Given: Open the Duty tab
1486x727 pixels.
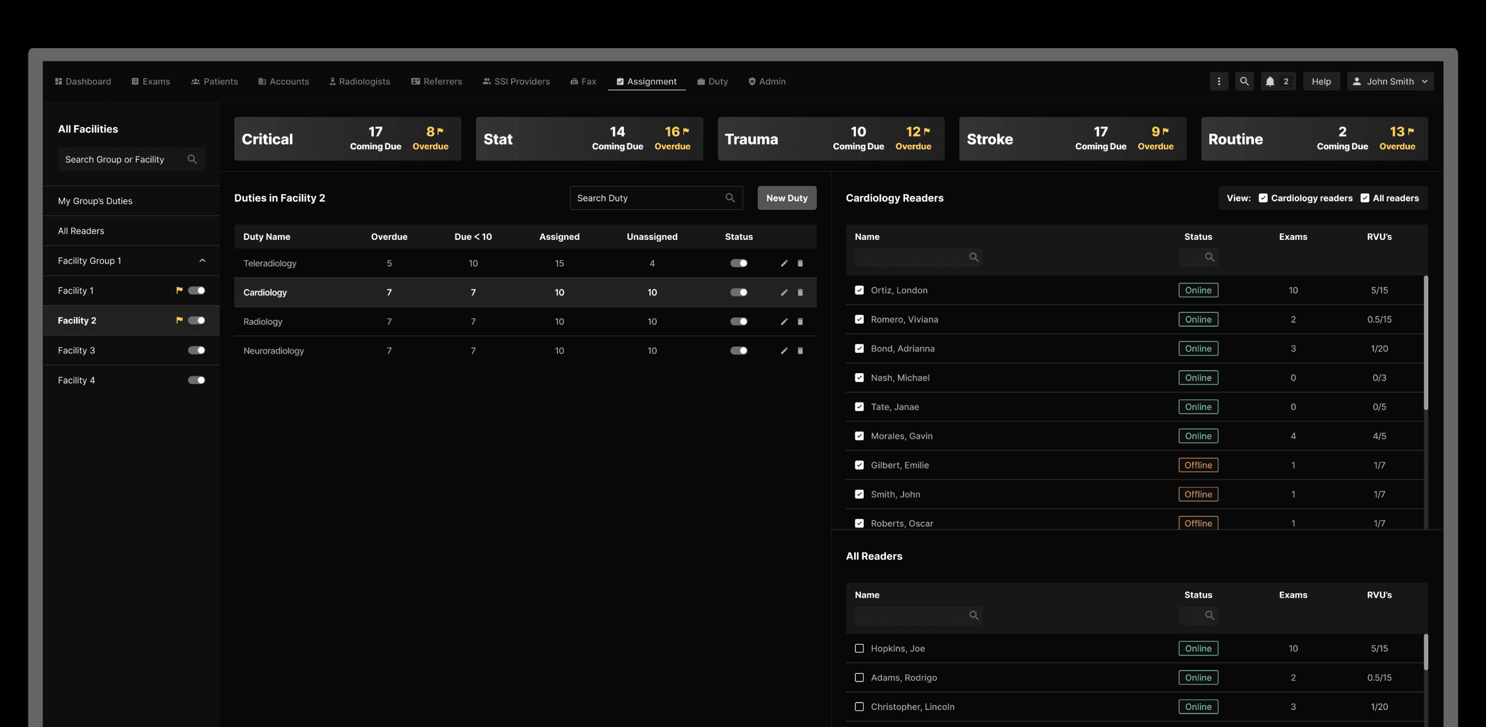Looking at the screenshot, I should click(x=713, y=81).
